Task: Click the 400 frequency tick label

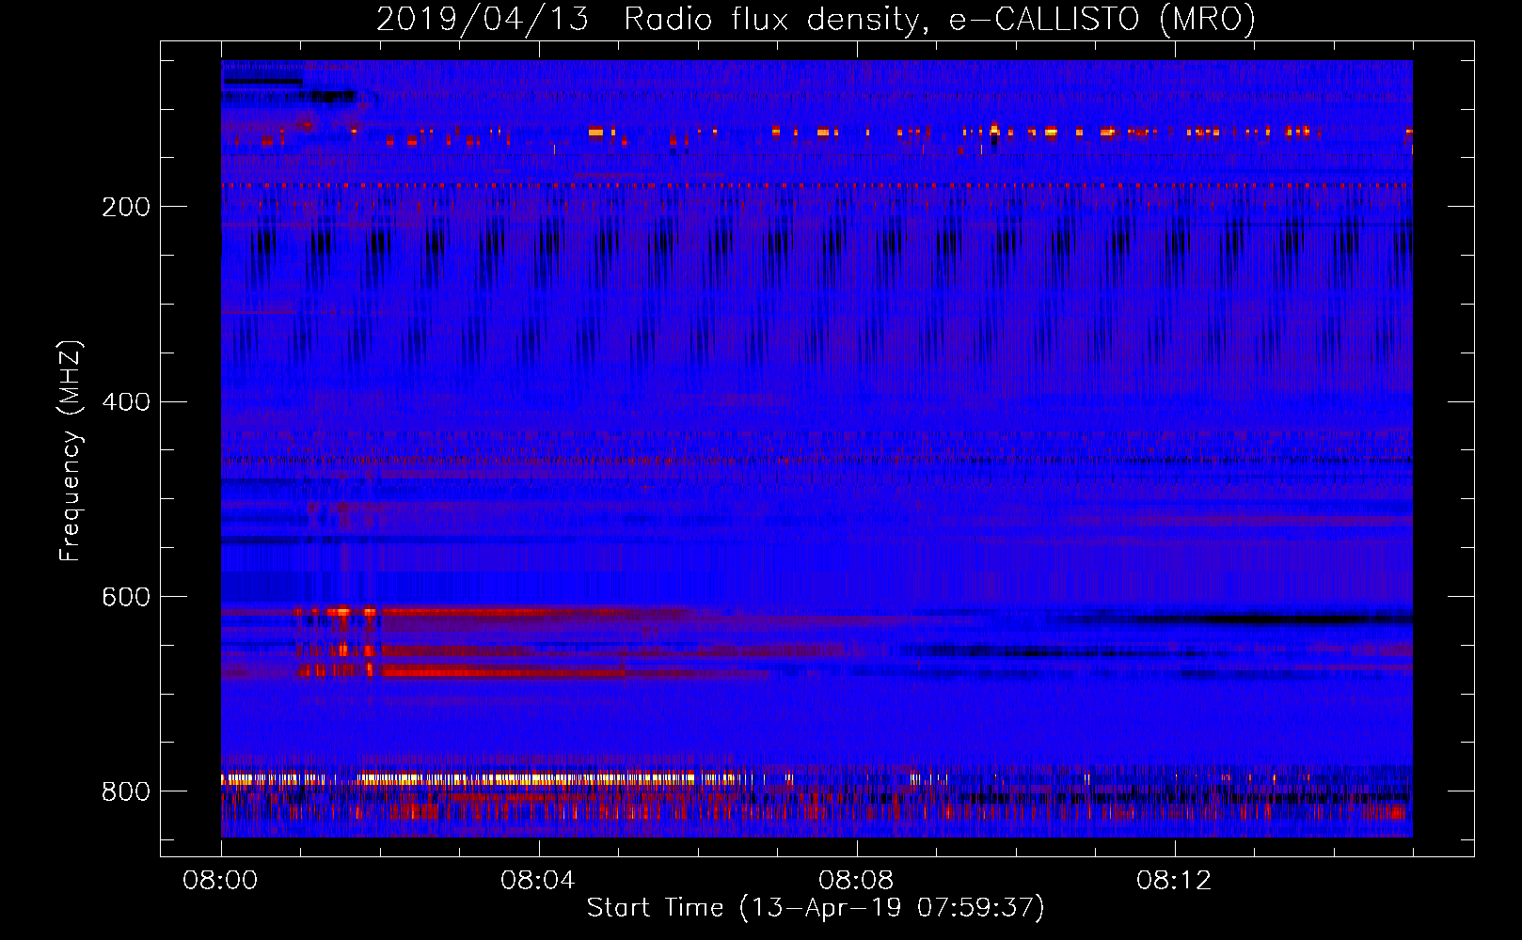Action: point(126,402)
